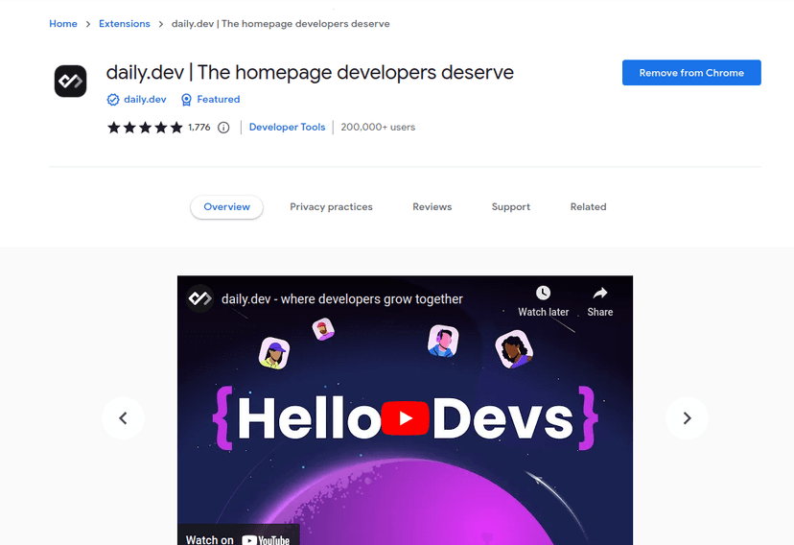
Task: Open the Related tab
Action: click(x=589, y=206)
